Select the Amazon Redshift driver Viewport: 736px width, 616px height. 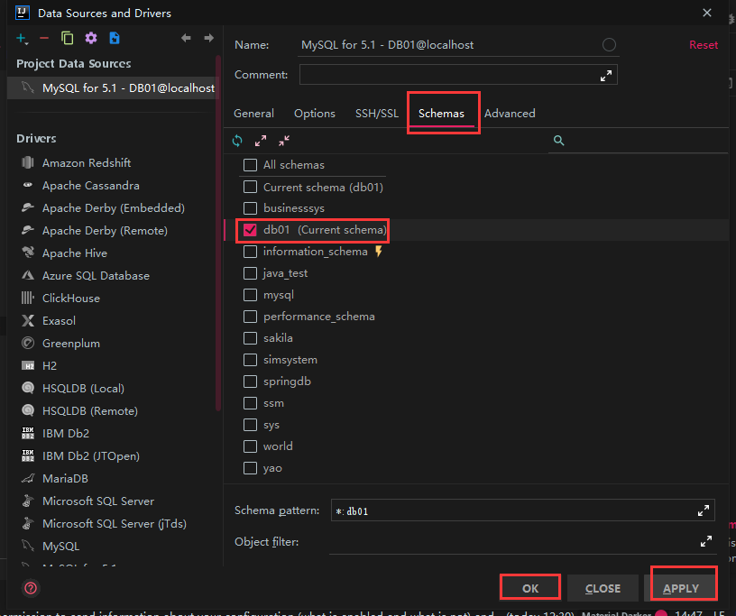tap(87, 163)
